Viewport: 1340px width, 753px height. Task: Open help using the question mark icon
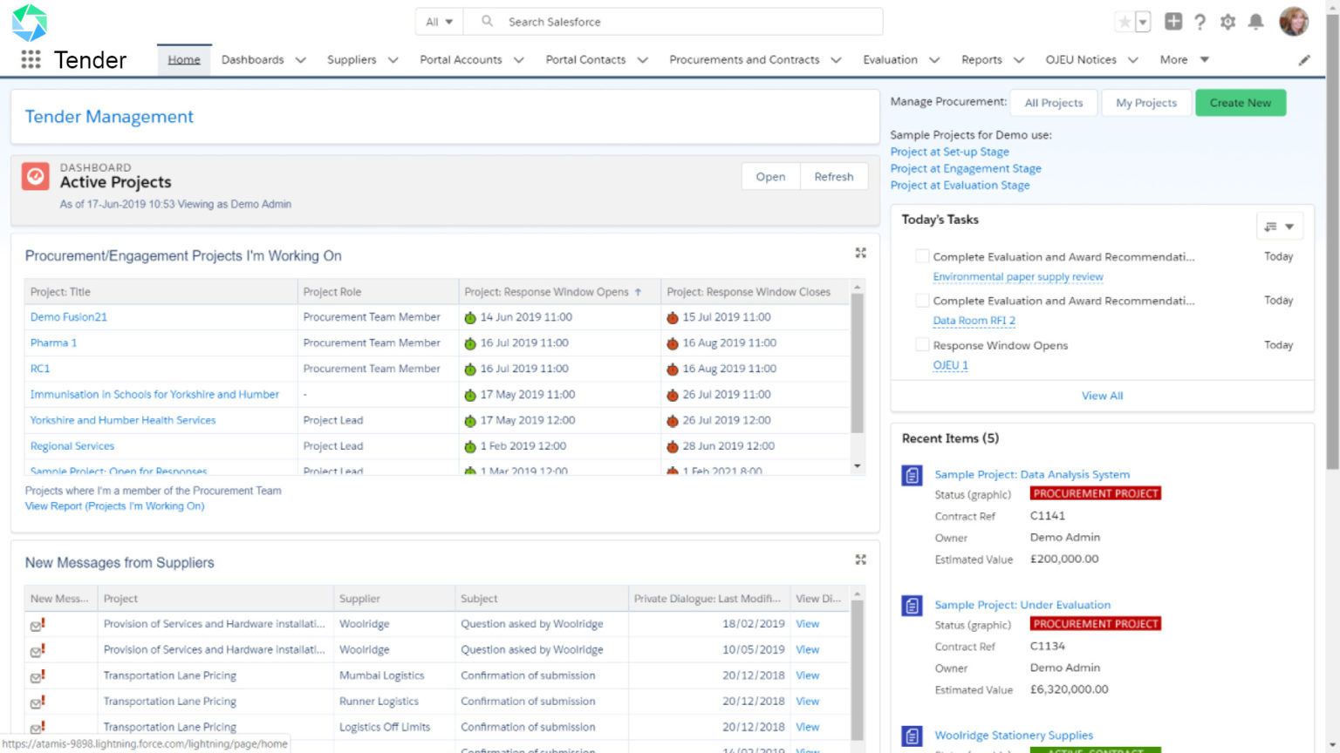[x=1200, y=22]
